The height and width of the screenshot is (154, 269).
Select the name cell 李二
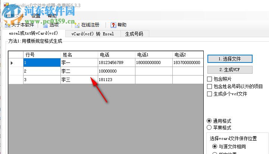[x=79, y=71]
